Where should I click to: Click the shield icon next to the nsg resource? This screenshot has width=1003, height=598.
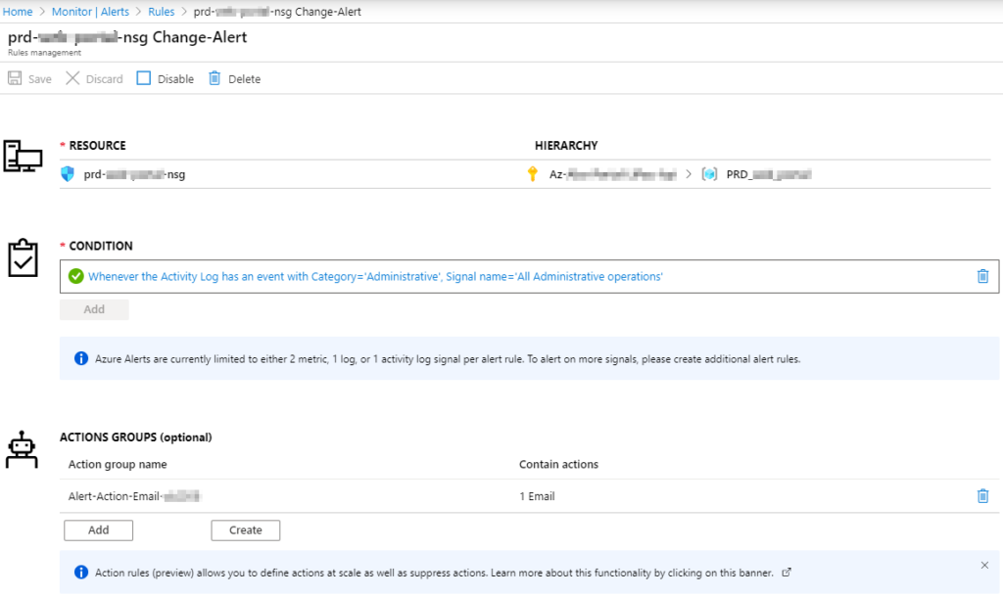(x=69, y=173)
